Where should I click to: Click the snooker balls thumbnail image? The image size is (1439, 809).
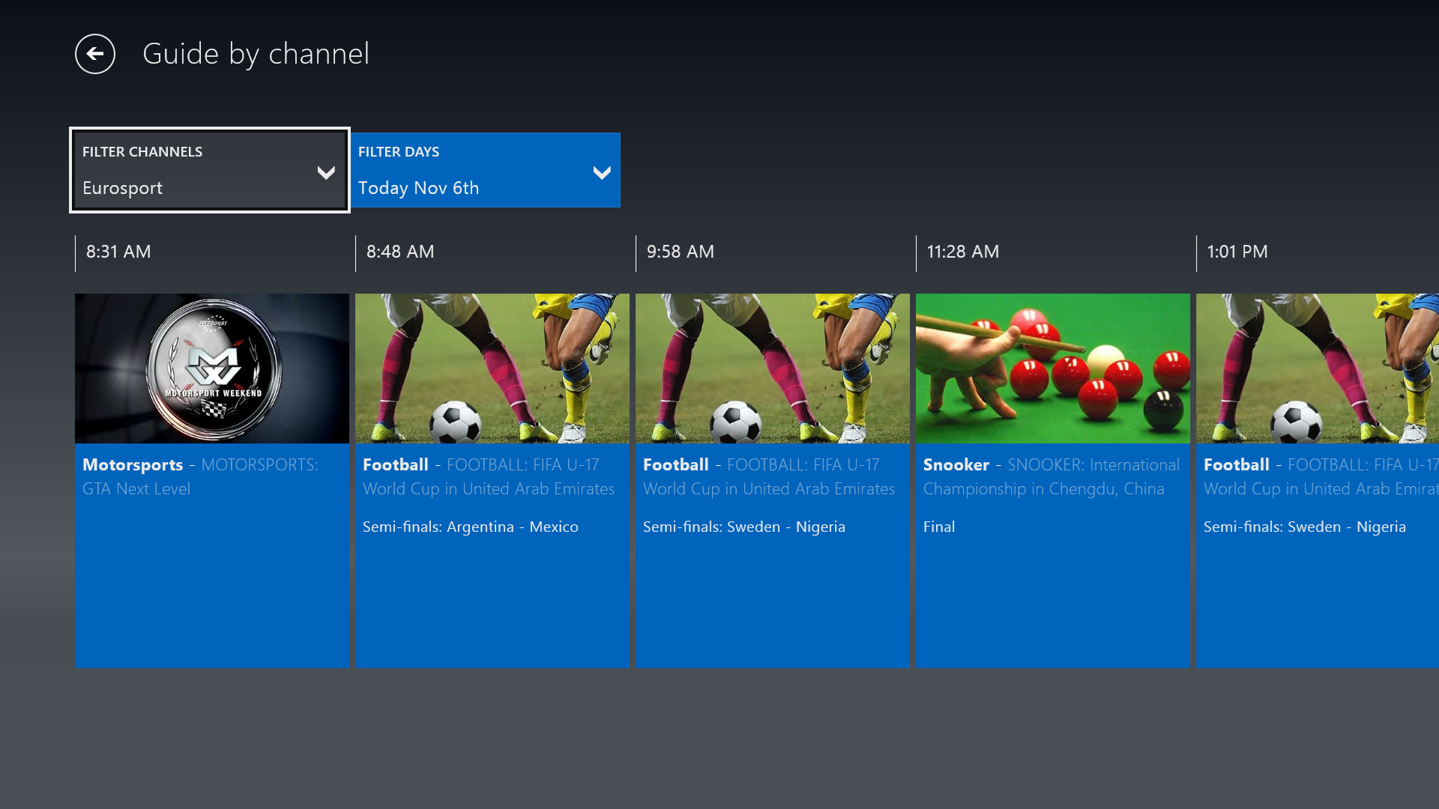(1053, 369)
